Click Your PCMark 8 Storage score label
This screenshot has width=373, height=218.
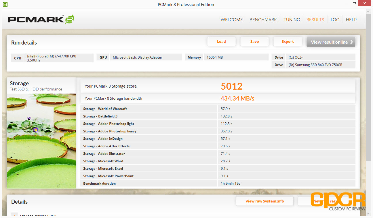pos(111,86)
